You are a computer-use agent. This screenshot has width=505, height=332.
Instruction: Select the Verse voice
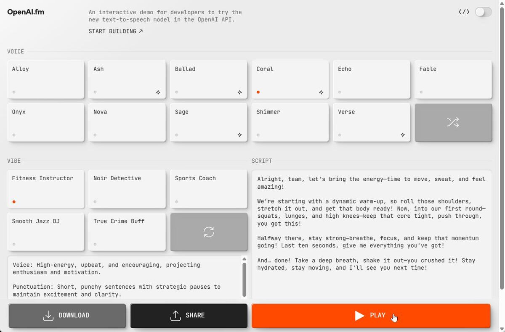[x=371, y=122]
